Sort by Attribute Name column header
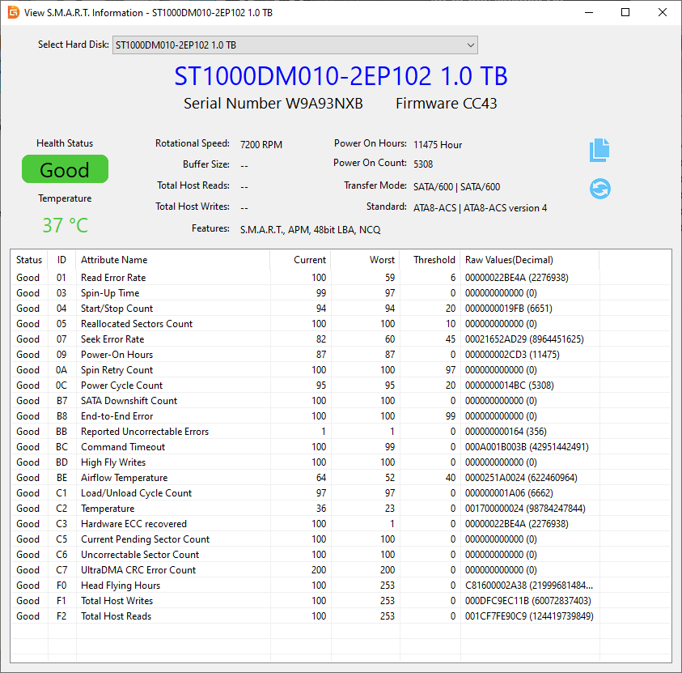This screenshot has width=682, height=673. point(173,260)
